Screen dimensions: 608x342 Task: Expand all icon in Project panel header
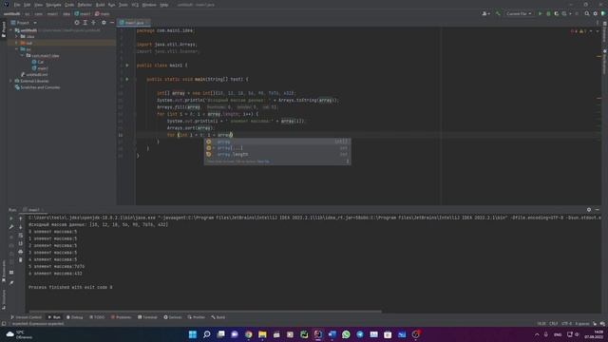[x=85, y=23]
